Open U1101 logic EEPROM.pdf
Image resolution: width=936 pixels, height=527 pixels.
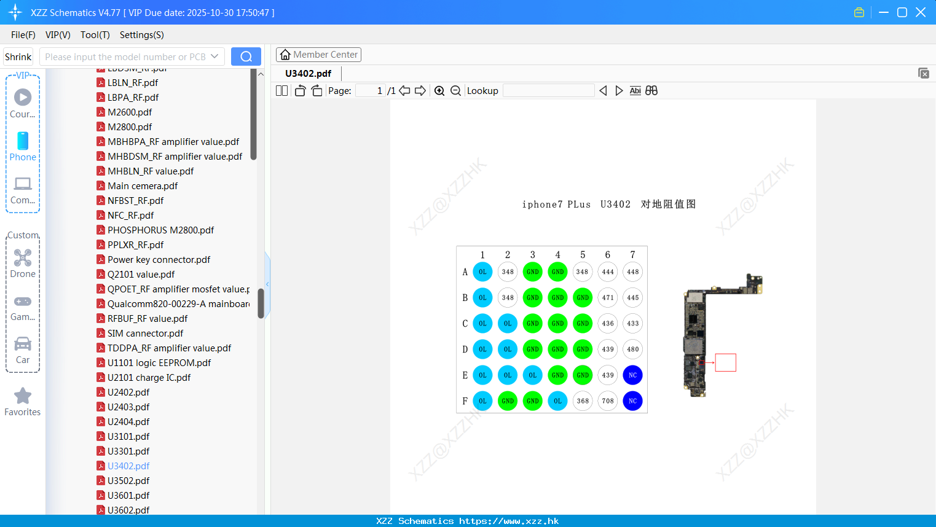(154, 362)
